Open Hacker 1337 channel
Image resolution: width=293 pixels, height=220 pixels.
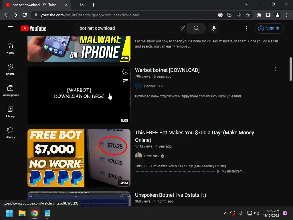[x=154, y=86]
